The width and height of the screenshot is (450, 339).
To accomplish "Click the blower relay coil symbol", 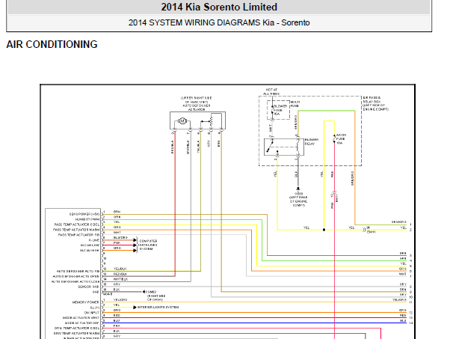I will click(298, 146).
